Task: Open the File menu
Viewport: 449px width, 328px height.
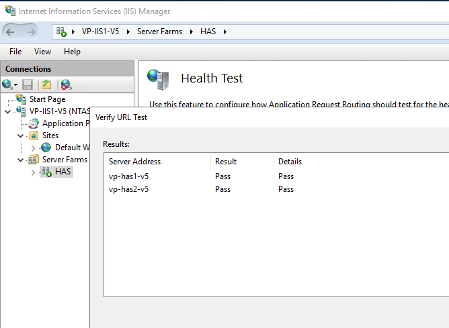Action: pos(15,52)
